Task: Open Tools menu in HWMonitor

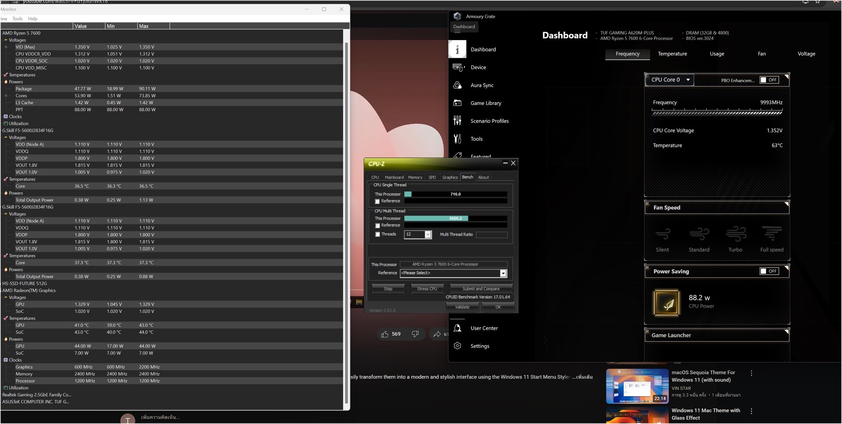Action: click(x=17, y=19)
